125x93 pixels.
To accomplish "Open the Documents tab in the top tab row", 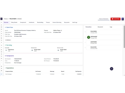I will click(67, 22).
